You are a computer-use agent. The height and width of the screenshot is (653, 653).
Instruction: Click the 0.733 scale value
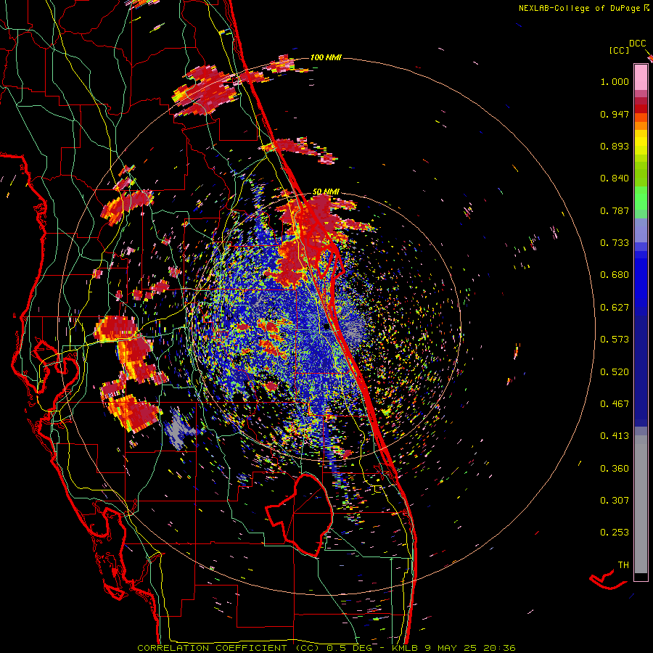point(615,243)
